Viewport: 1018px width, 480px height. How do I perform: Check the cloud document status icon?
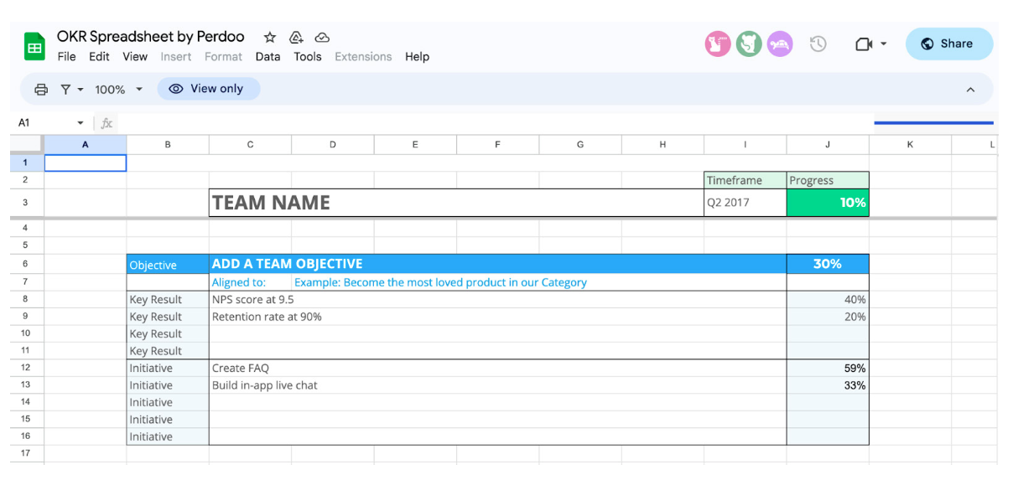[x=322, y=37]
